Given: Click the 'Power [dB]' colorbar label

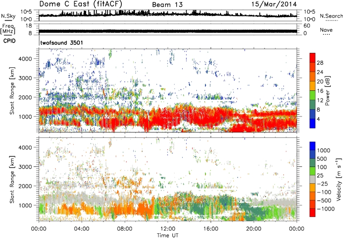Looking at the screenshot, I should tap(327, 91).
